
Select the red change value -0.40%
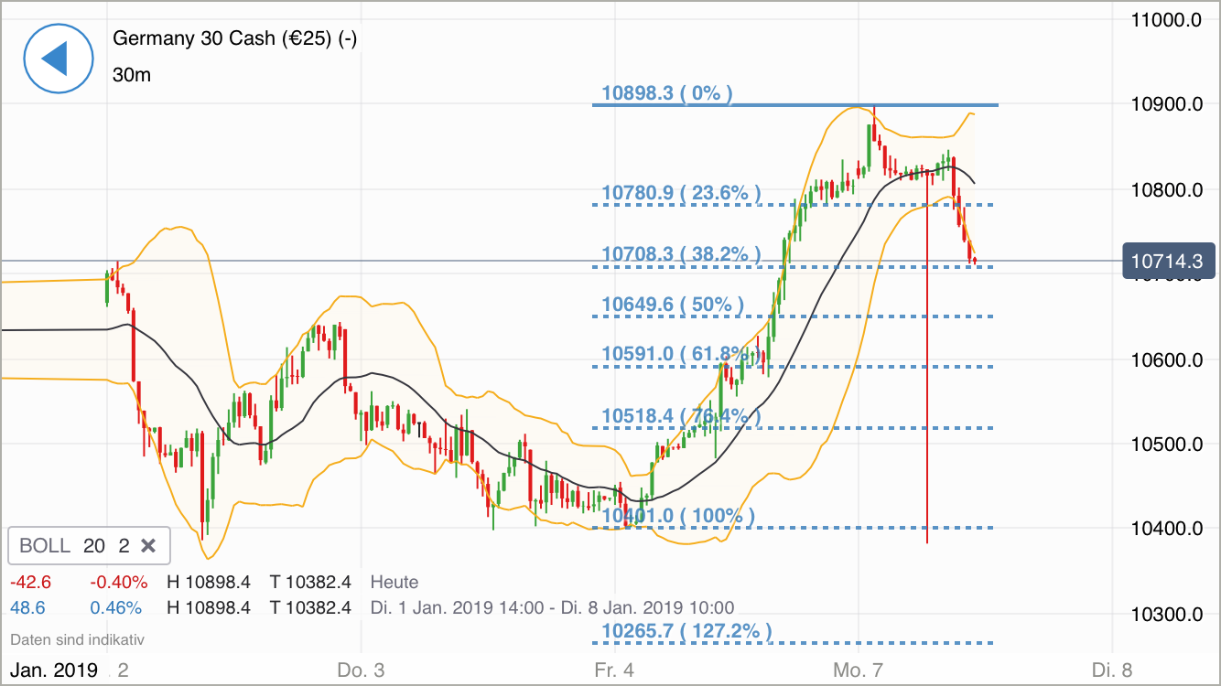tap(118, 581)
